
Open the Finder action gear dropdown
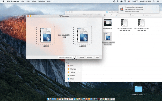(x=106, y=15)
